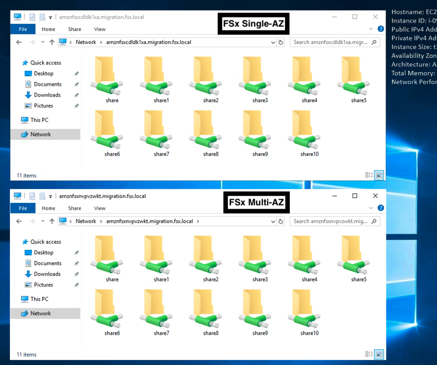Viewport: 437px width, 365px height.
Task: Switch to the View ribbon tab
Action: [100, 29]
